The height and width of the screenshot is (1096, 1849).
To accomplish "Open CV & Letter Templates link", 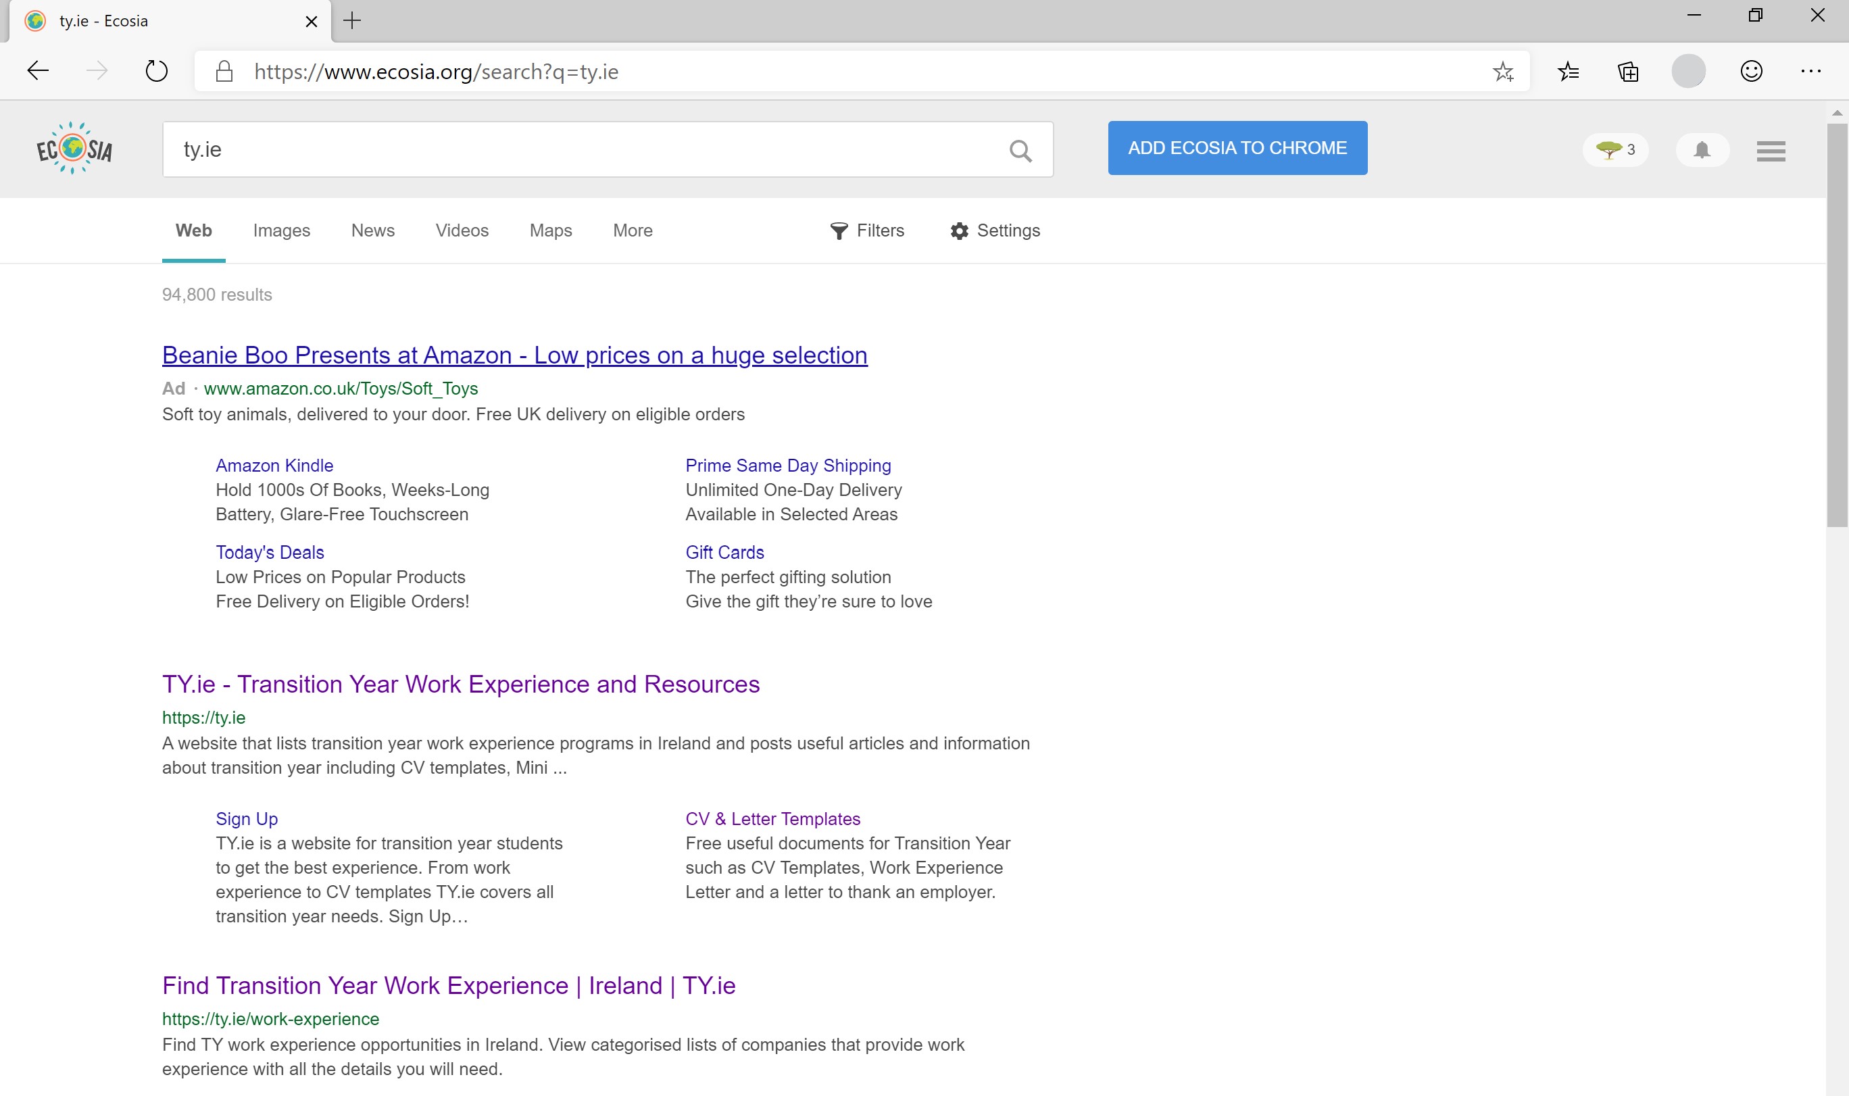I will (772, 818).
